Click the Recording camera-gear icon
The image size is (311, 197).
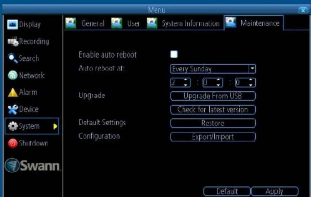coord(13,41)
